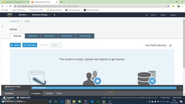185x104 pixels.
Task: Open the Resource Groups menu
Action: 41,15
